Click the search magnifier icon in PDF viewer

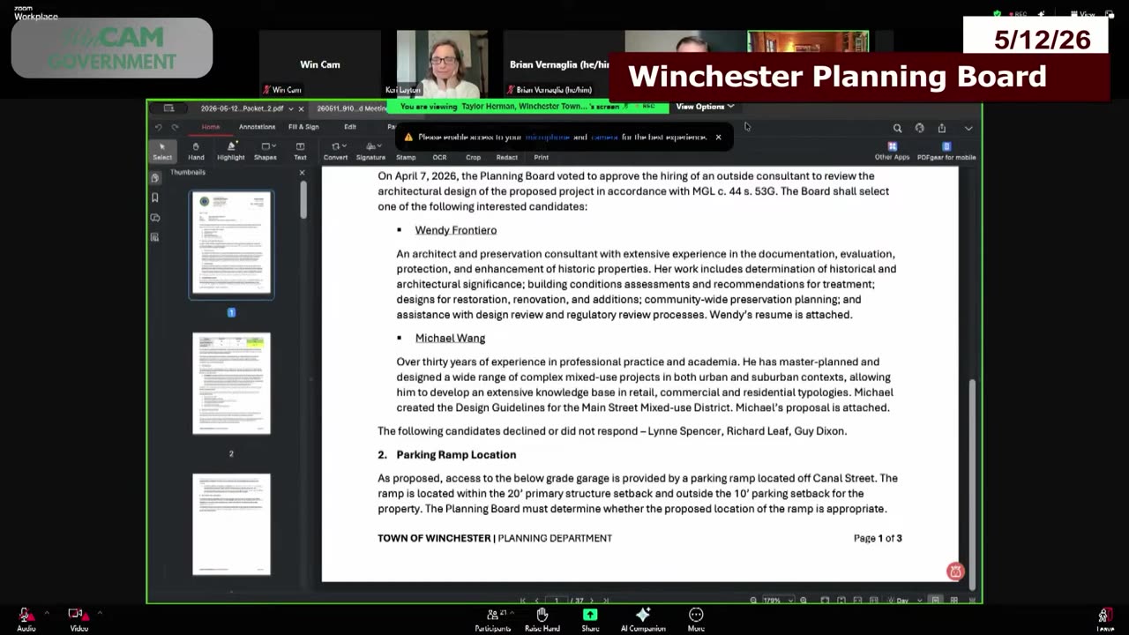point(897,128)
